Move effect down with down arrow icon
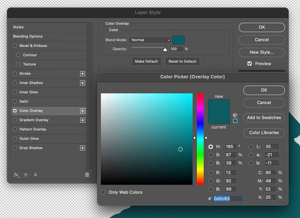The width and height of the screenshot is (300, 218). pyautogui.click(x=35, y=175)
